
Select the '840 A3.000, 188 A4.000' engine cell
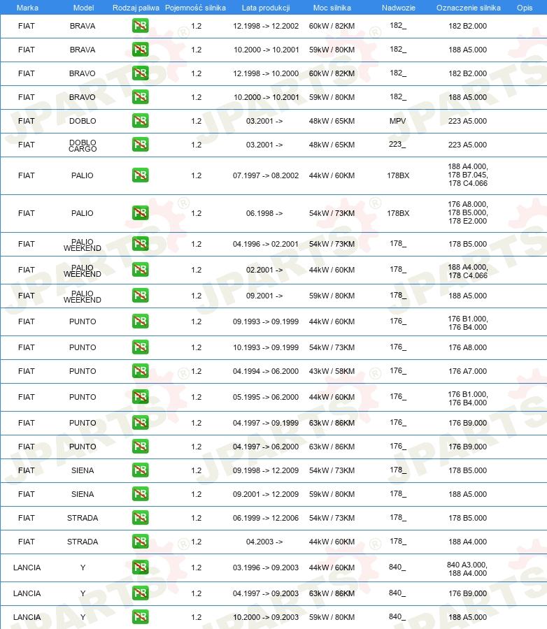point(467,569)
